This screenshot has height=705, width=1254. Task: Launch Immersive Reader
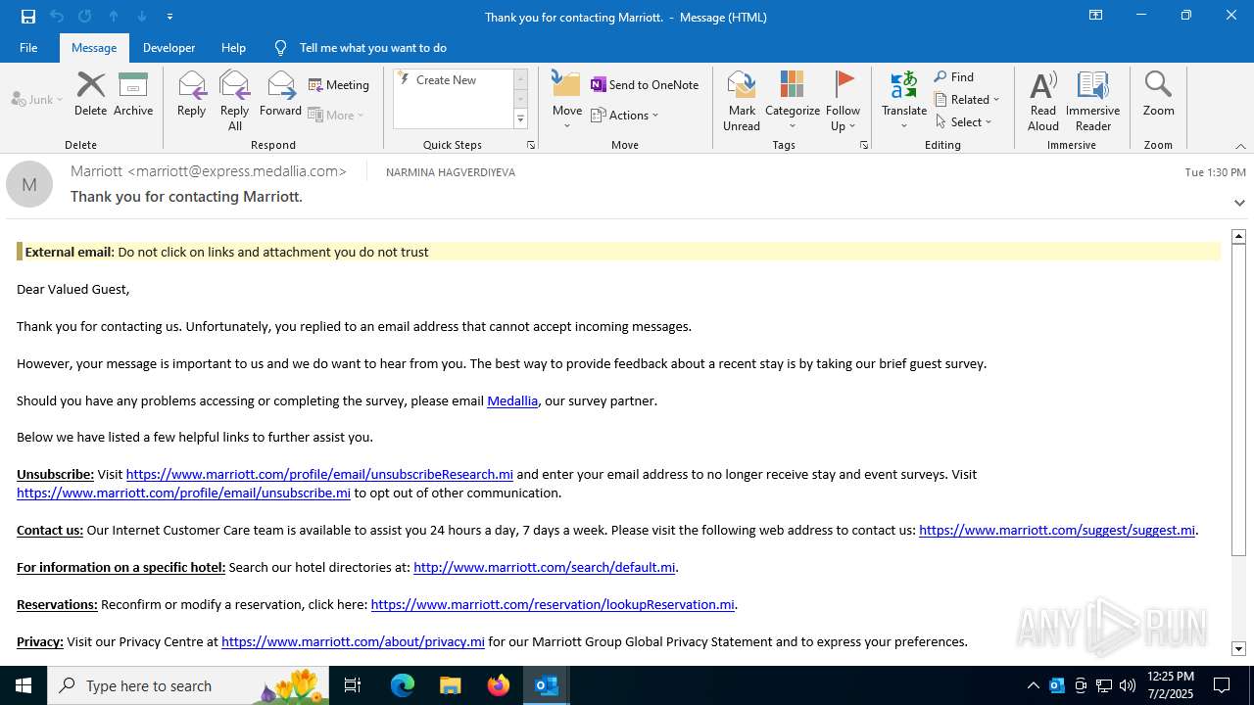click(1093, 101)
